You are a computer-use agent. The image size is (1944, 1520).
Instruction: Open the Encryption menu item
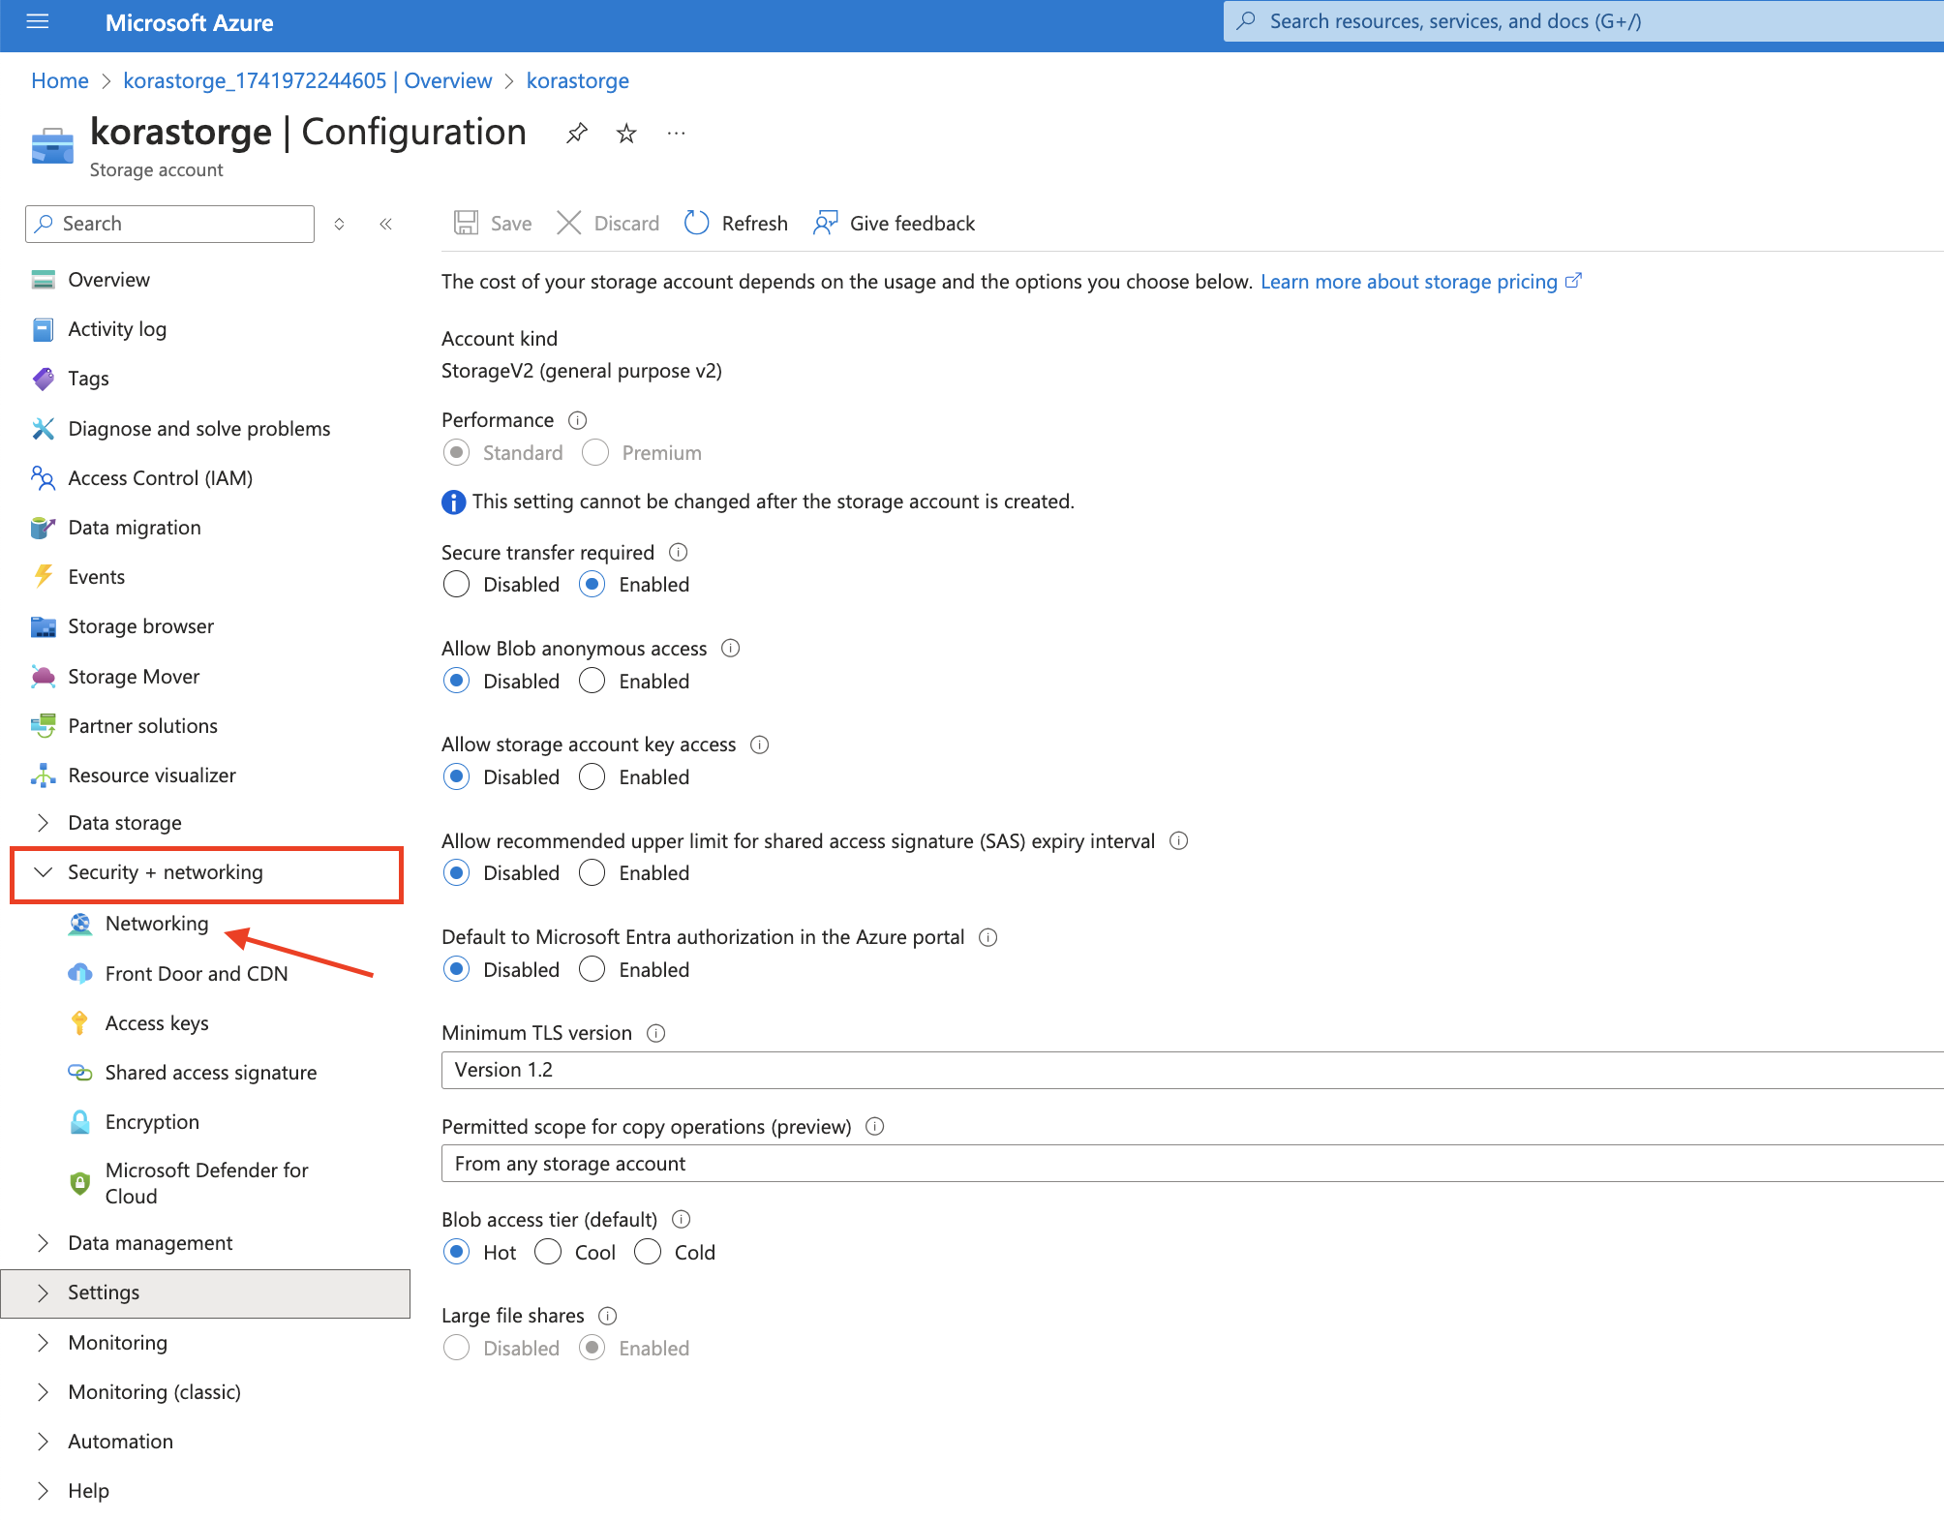click(152, 1122)
